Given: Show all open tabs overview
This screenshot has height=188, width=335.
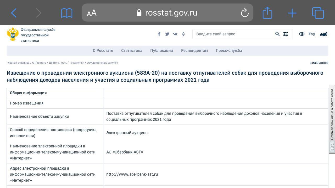Looking at the screenshot, I should click(318, 13).
